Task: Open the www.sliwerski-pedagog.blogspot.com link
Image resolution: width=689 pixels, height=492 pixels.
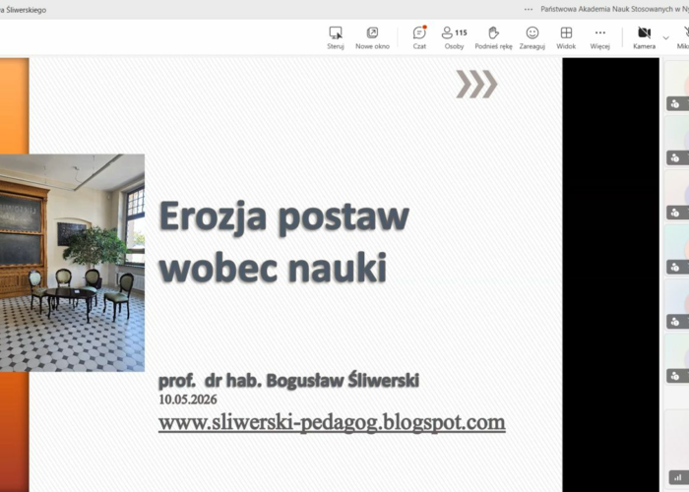Action: (x=332, y=422)
